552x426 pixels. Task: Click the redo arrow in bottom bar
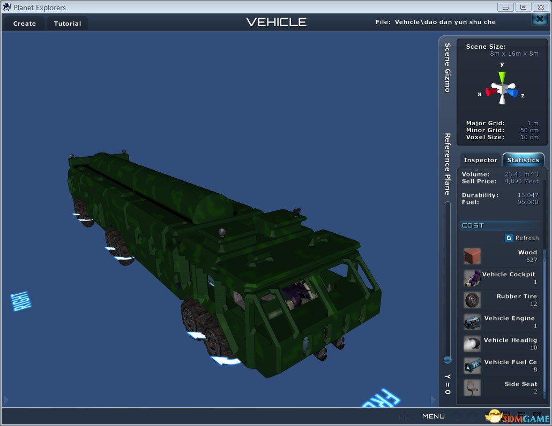click(474, 416)
